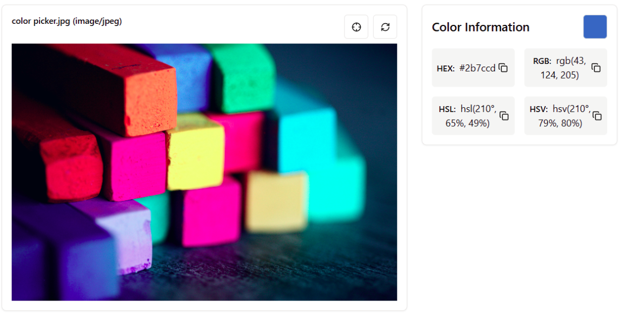Copy the HEX value using its copy icon
Screen dimensions: 629x314
(x=503, y=69)
